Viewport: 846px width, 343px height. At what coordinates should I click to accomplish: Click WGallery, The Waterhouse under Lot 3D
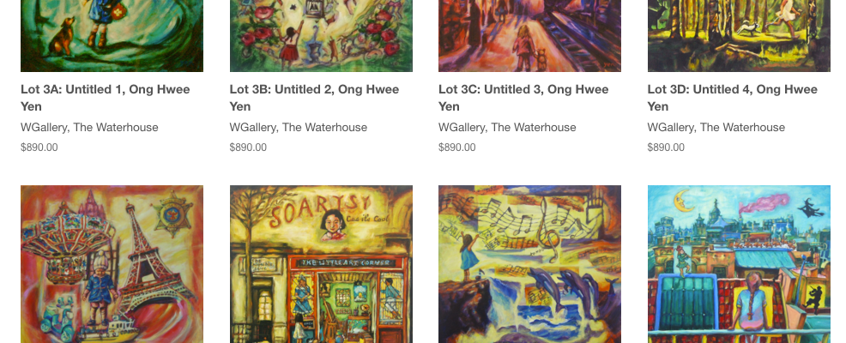716,128
